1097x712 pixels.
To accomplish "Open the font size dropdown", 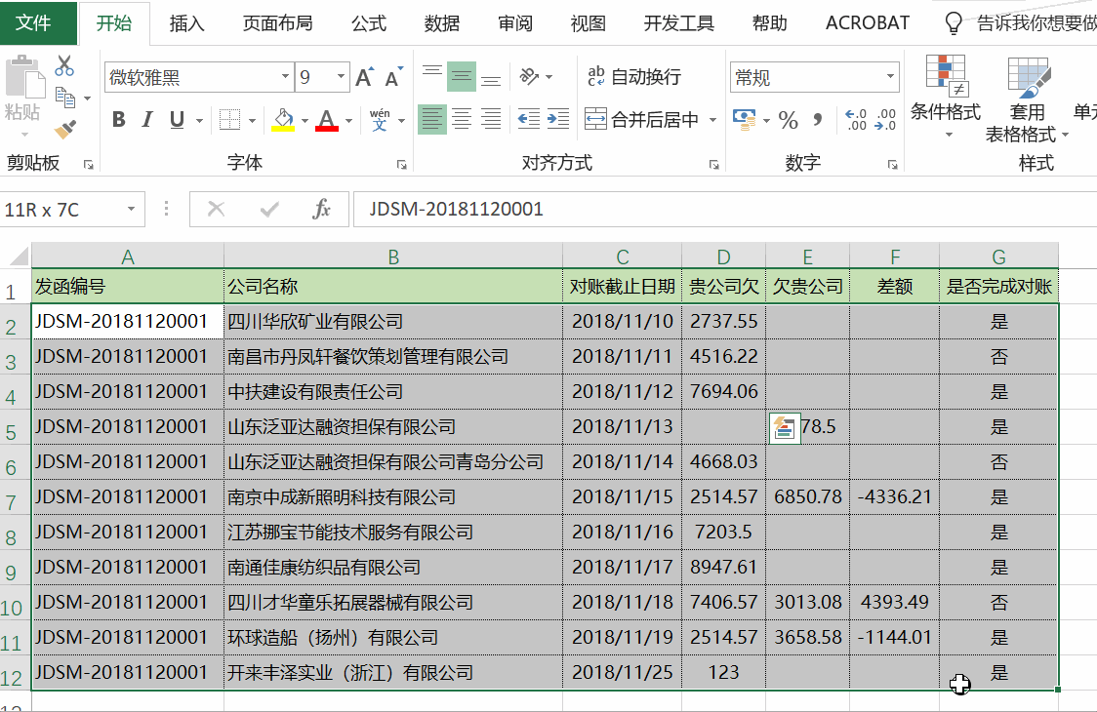I will point(341,77).
